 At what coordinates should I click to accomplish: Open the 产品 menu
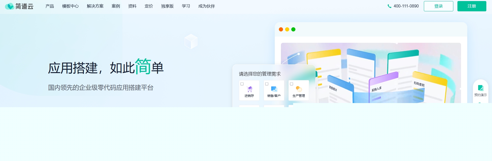50,6
